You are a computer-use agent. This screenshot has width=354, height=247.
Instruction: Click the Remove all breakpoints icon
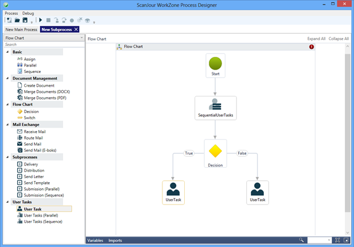80,20
